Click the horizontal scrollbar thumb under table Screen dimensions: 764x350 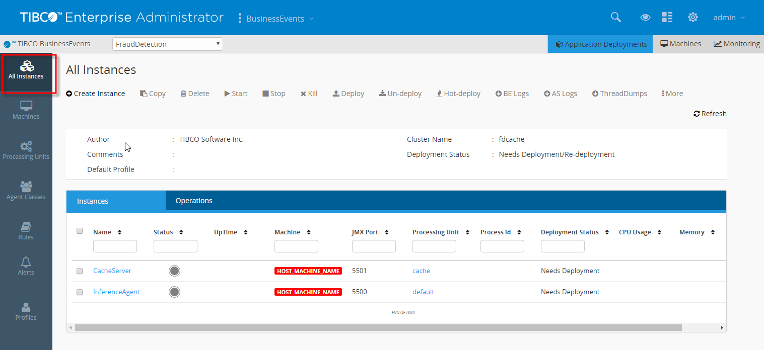click(x=378, y=327)
